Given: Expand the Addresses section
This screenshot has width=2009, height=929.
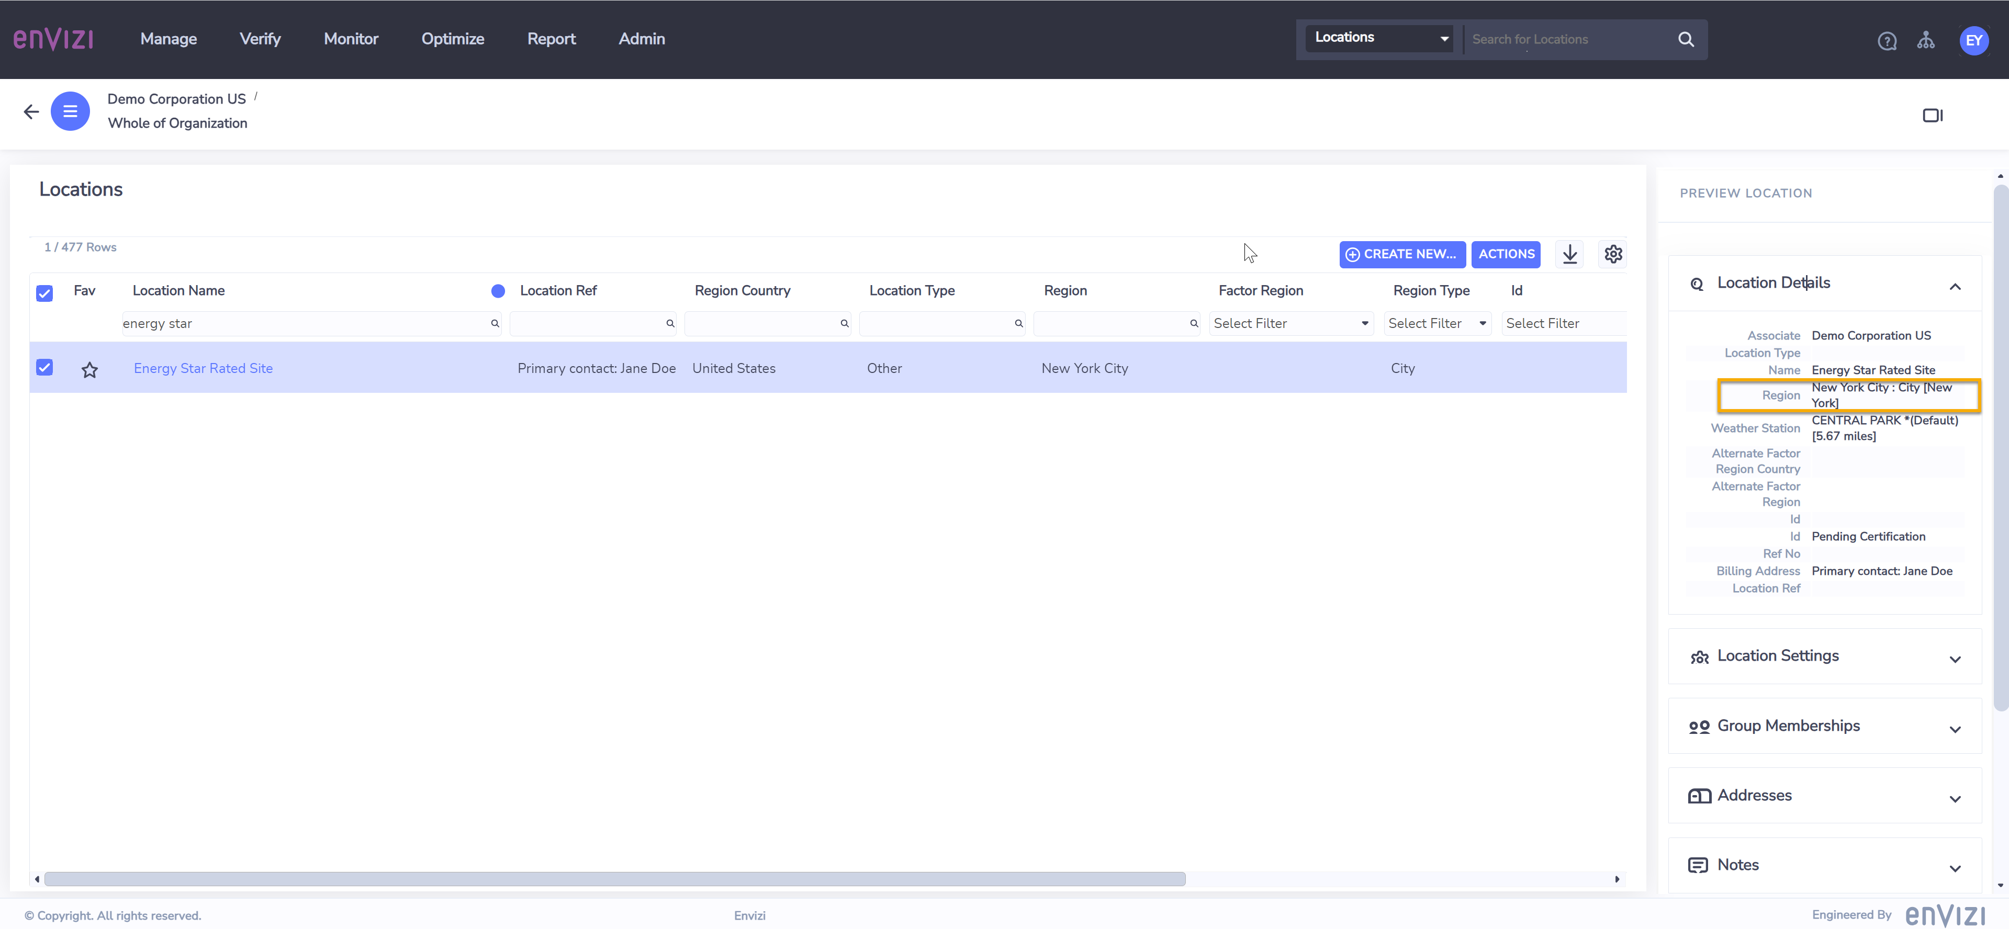Looking at the screenshot, I should tap(1955, 799).
